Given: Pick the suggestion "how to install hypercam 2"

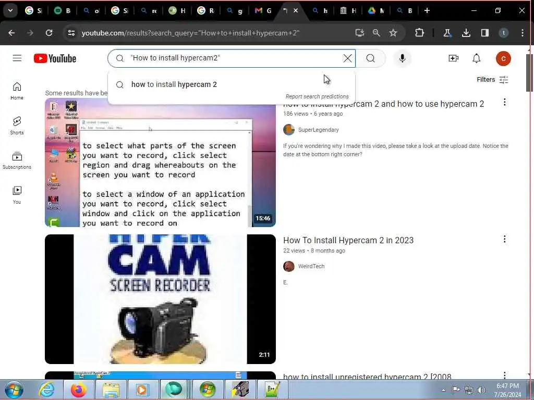Looking at the screenshot, I should coord(232,84).
